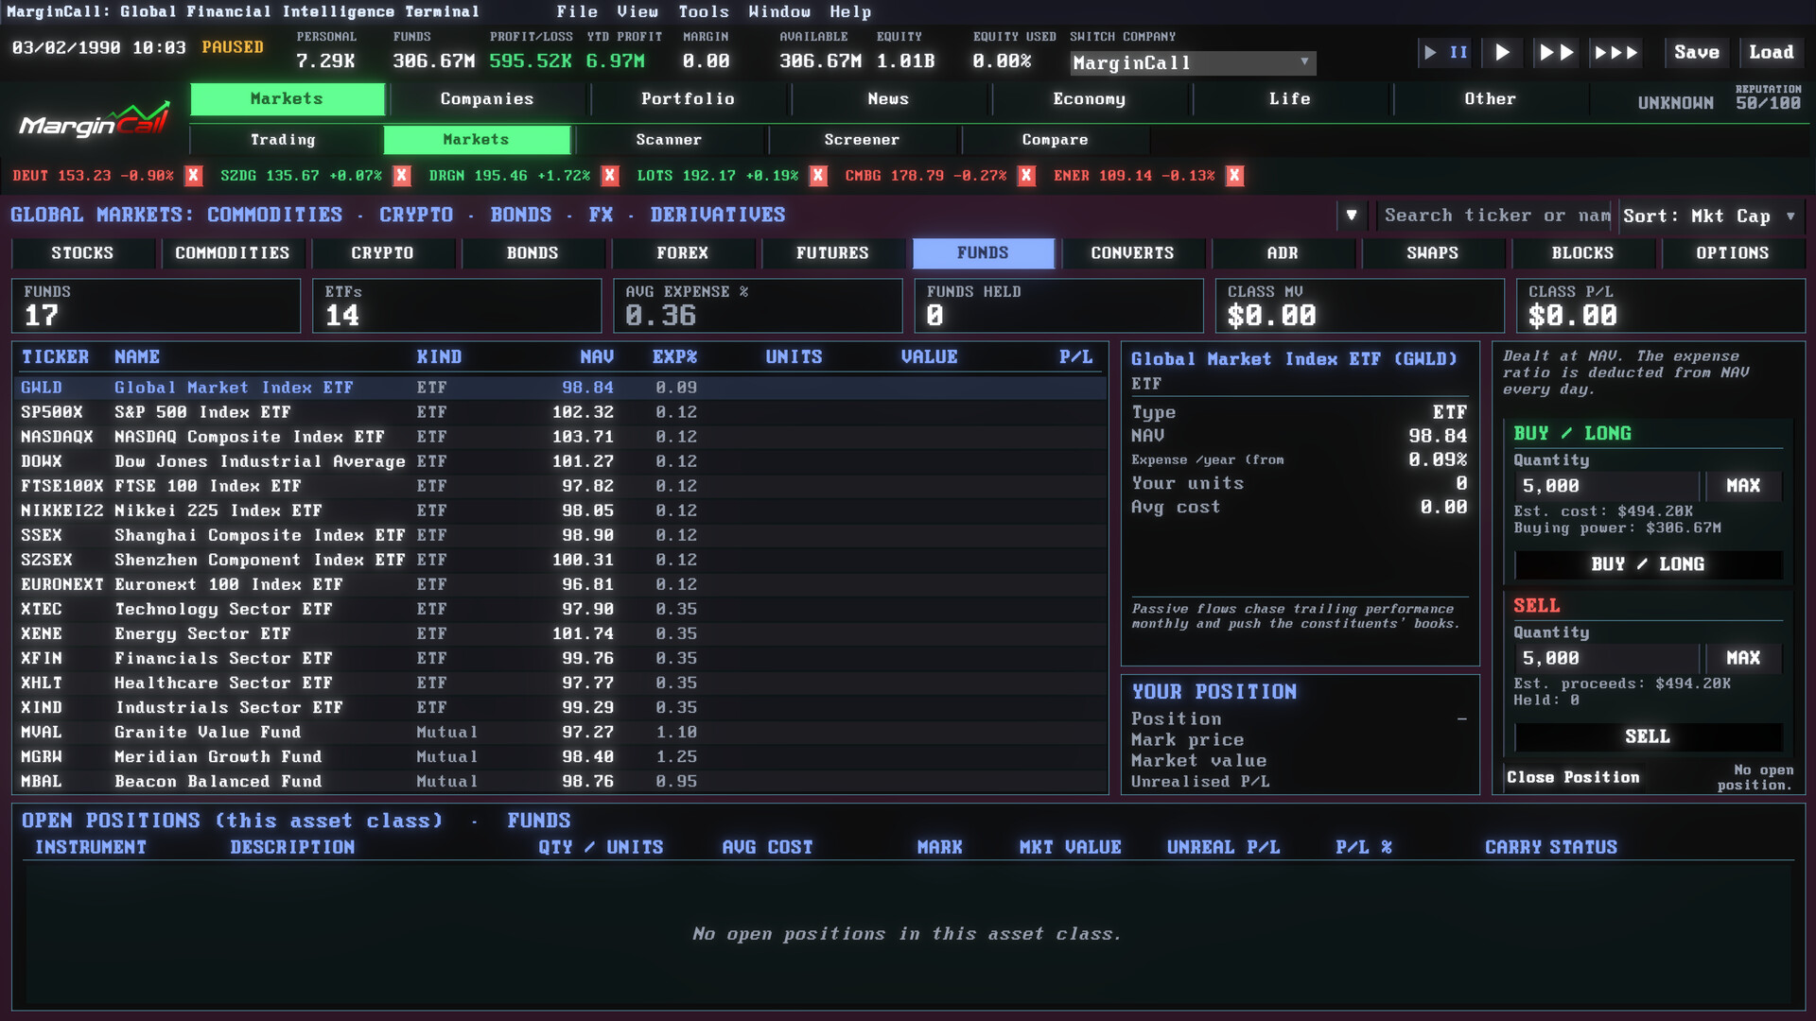Remove ENER ticker from watch bar
This screenshot has width=1816, height=1021.
[1234, 176]
